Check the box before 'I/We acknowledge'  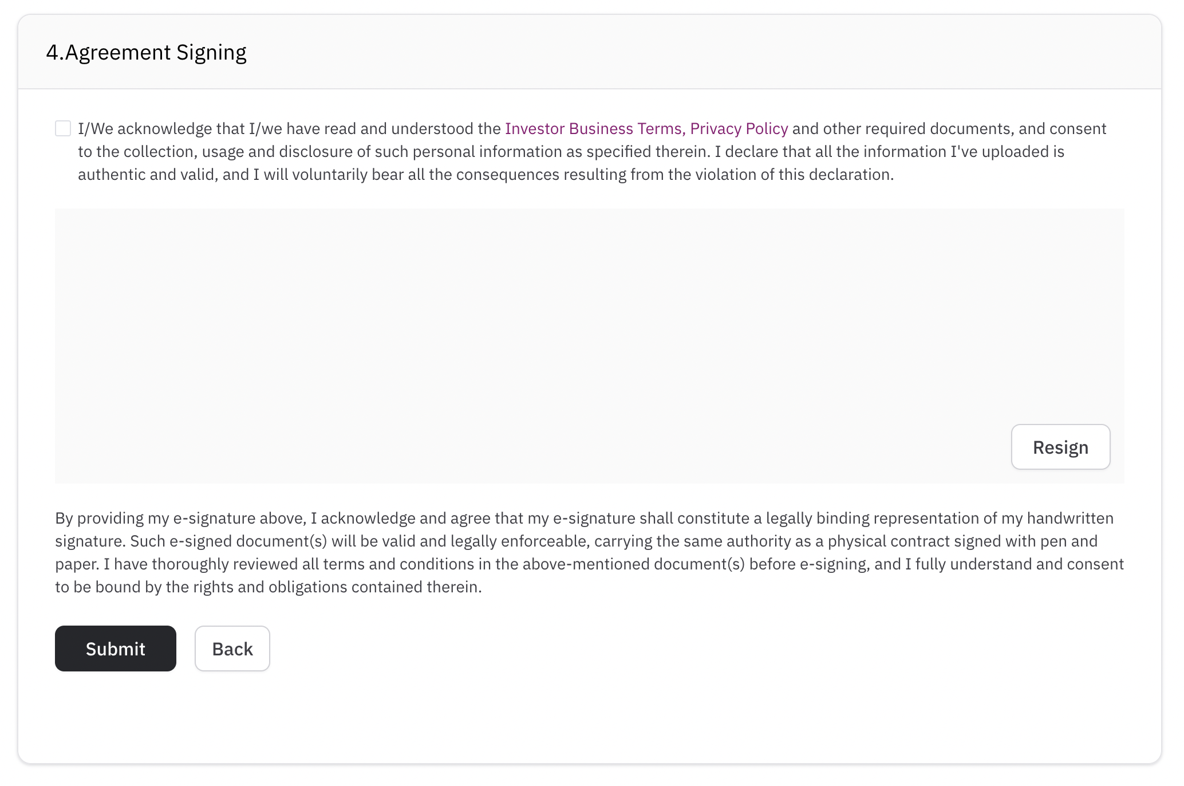63,128
